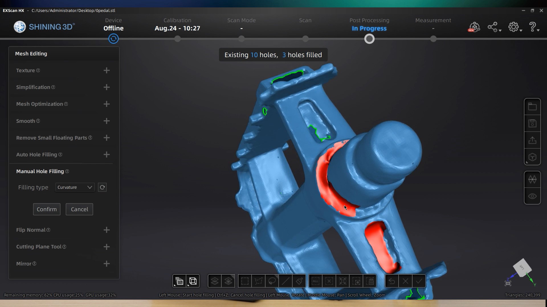
Task: Undo the last hole filling
Action: [392, 281]
